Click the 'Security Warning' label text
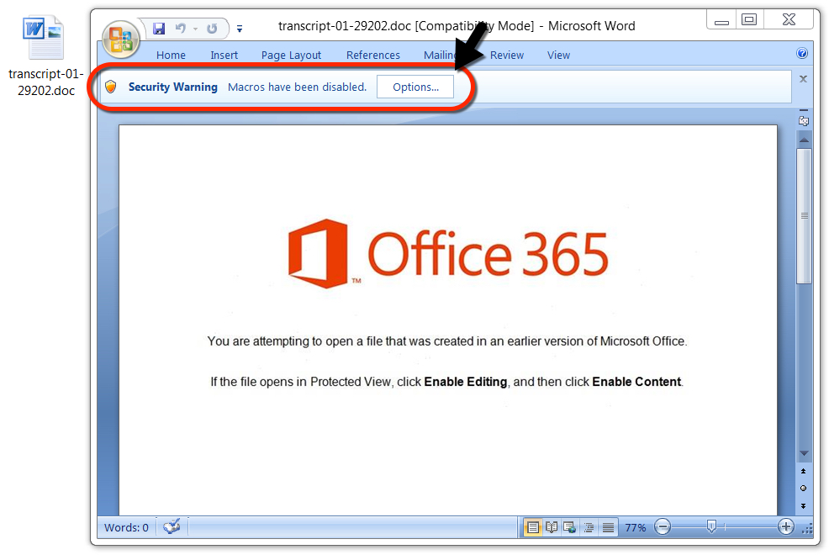This screenshot has width=829, height=555. pos(173,87)
